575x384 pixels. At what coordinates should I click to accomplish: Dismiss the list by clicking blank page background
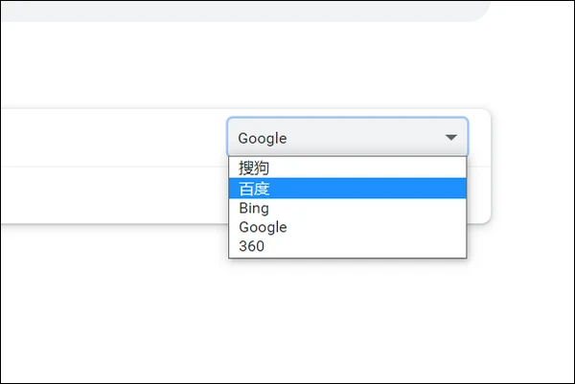tap(287, 316)
